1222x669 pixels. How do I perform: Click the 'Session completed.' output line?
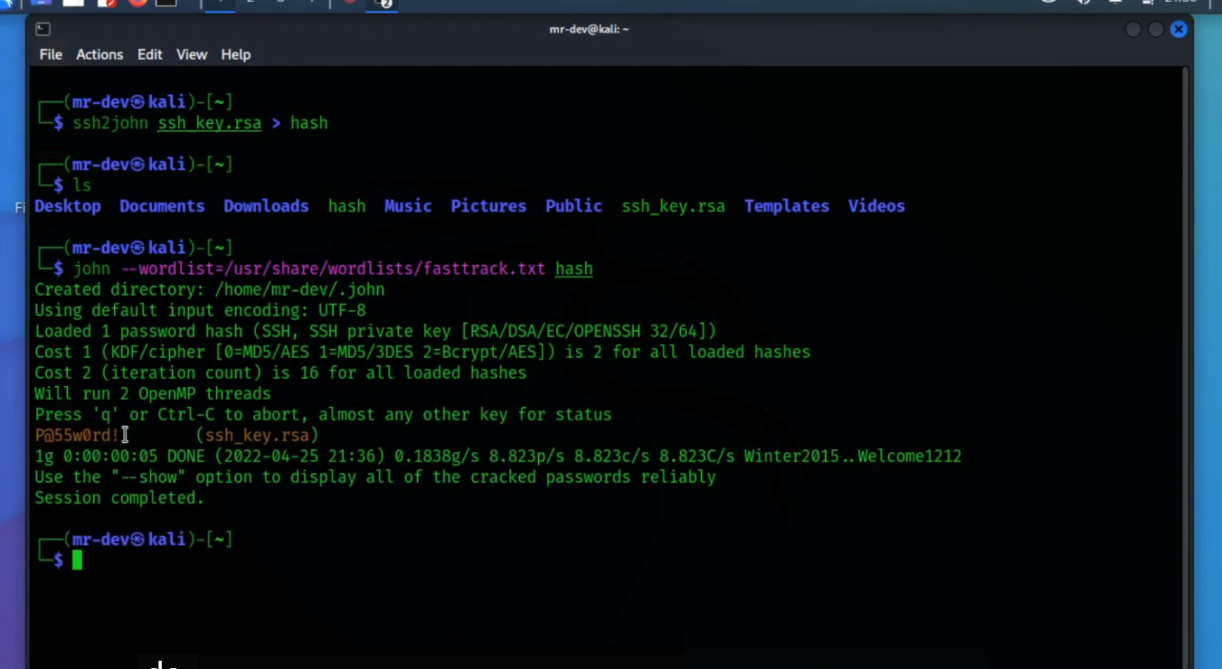click(119, 498)
